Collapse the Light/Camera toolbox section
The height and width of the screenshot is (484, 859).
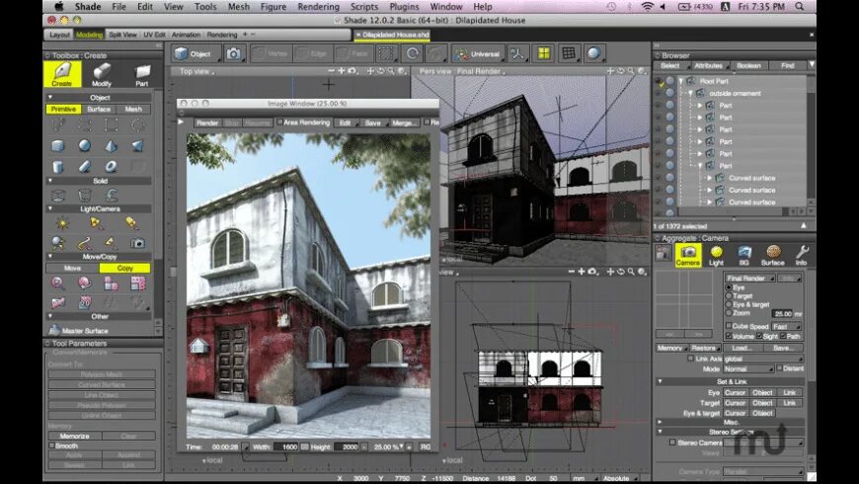coord(50,208)
